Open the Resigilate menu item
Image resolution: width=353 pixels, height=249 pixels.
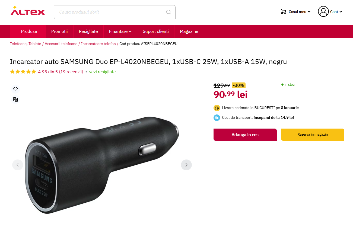click(x=88, y=31)
